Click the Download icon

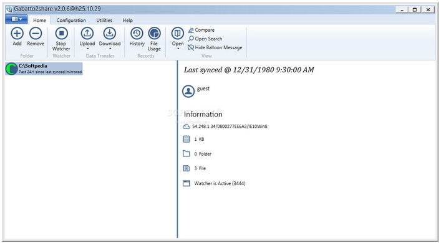[x=110, y=34]
